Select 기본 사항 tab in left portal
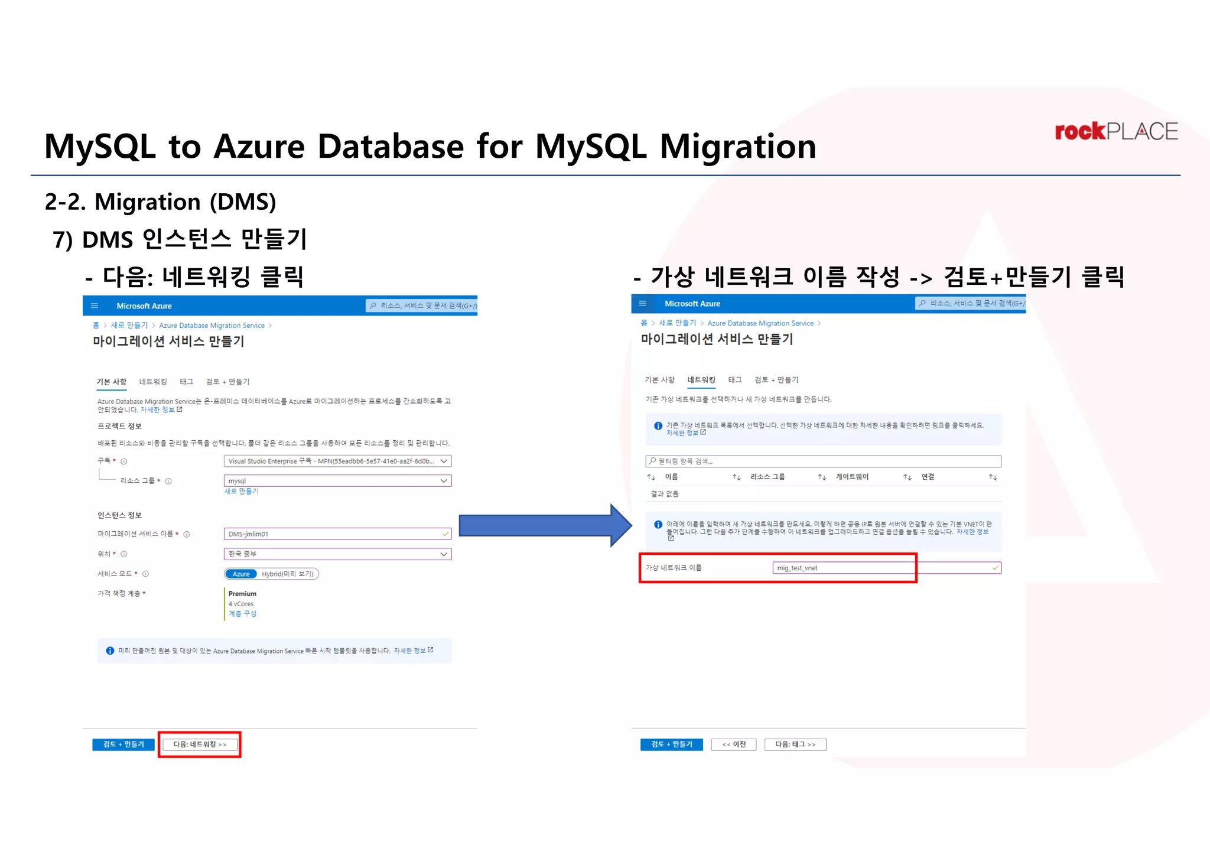1210x855 pixels. (112, 382)
